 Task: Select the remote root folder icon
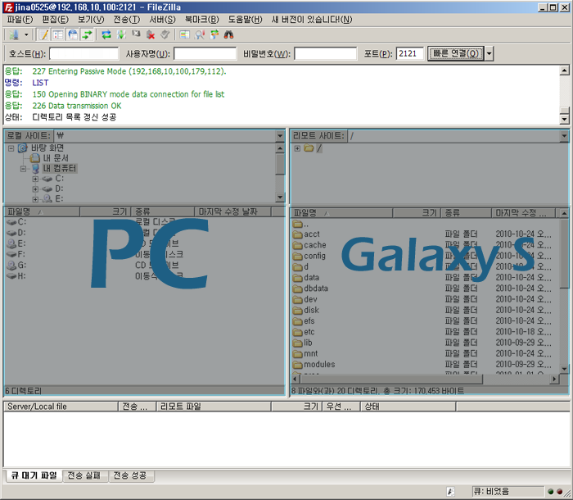pos(309,148)
